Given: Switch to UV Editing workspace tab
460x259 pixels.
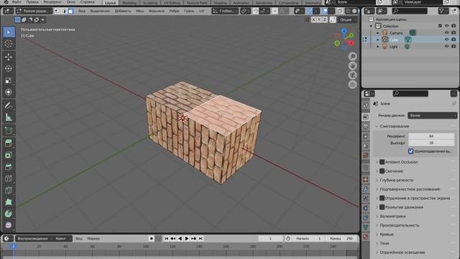Looking at the screenshot, I should [x=172, y=2].
